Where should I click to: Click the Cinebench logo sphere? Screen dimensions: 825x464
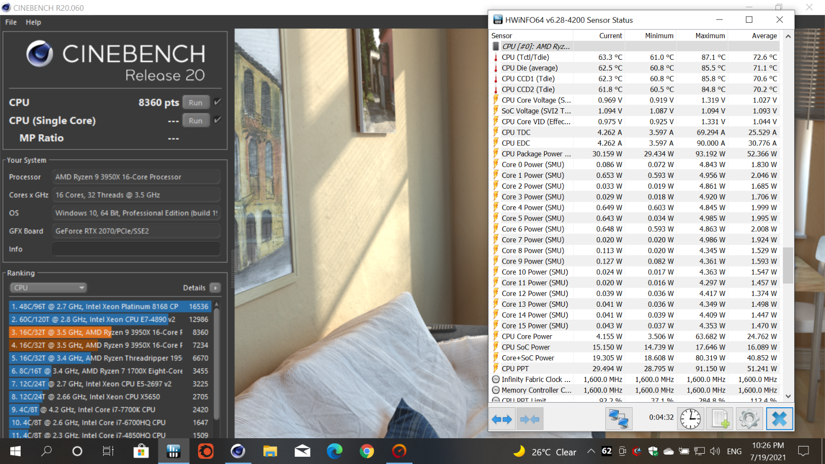[x=40, y=54]
